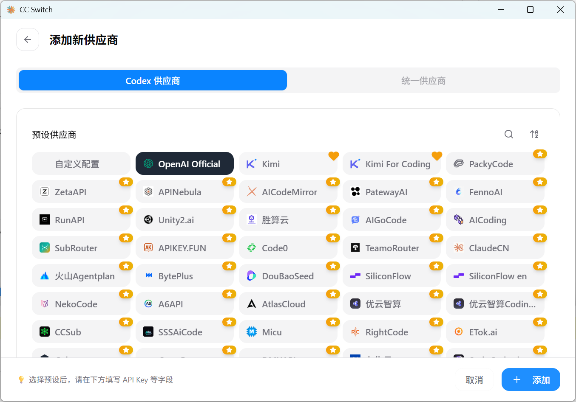
Task: Click the 添加新供应商 page title
Action: point(83,40)
